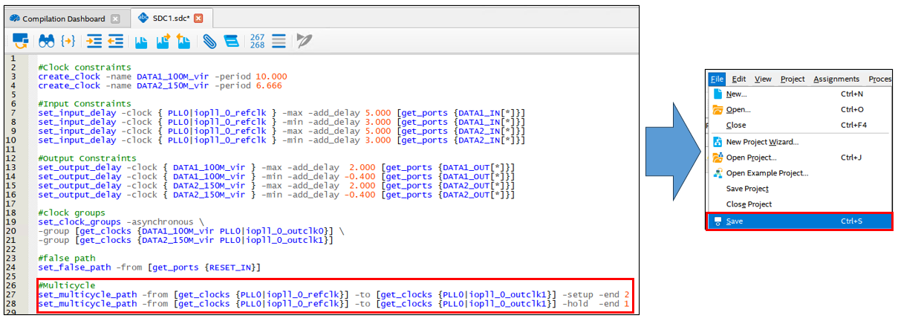The width and height of the screenshot is (898, 318).
Task: Click the increase indent icon
Action: click(x=94, y=41)
